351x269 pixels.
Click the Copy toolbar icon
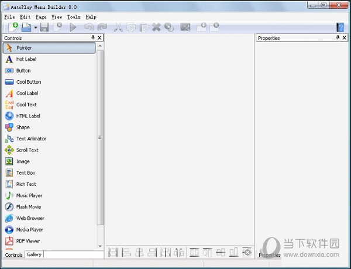click(x=131, y=27)
